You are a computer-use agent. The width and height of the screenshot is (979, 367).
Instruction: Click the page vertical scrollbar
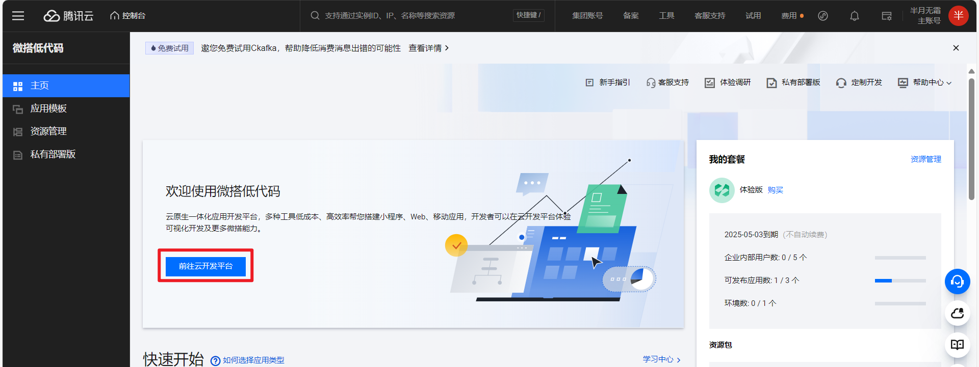(972, 138)
